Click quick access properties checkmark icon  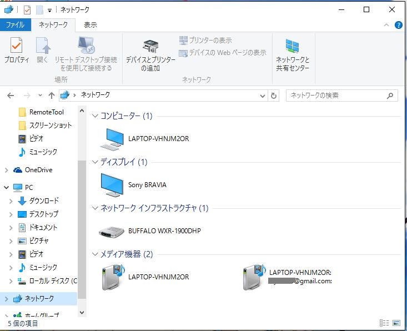(x=27, y=10)
